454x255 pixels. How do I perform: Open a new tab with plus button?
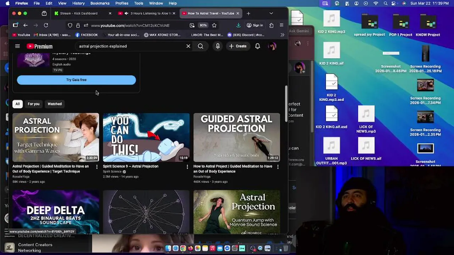248,13
